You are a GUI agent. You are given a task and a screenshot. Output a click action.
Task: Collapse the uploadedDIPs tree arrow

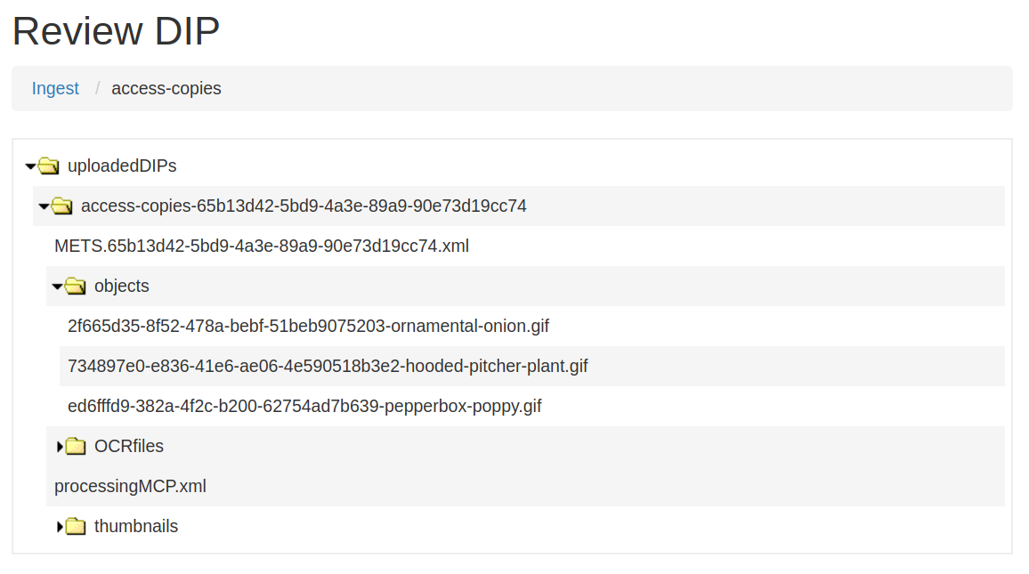point(30,166)
